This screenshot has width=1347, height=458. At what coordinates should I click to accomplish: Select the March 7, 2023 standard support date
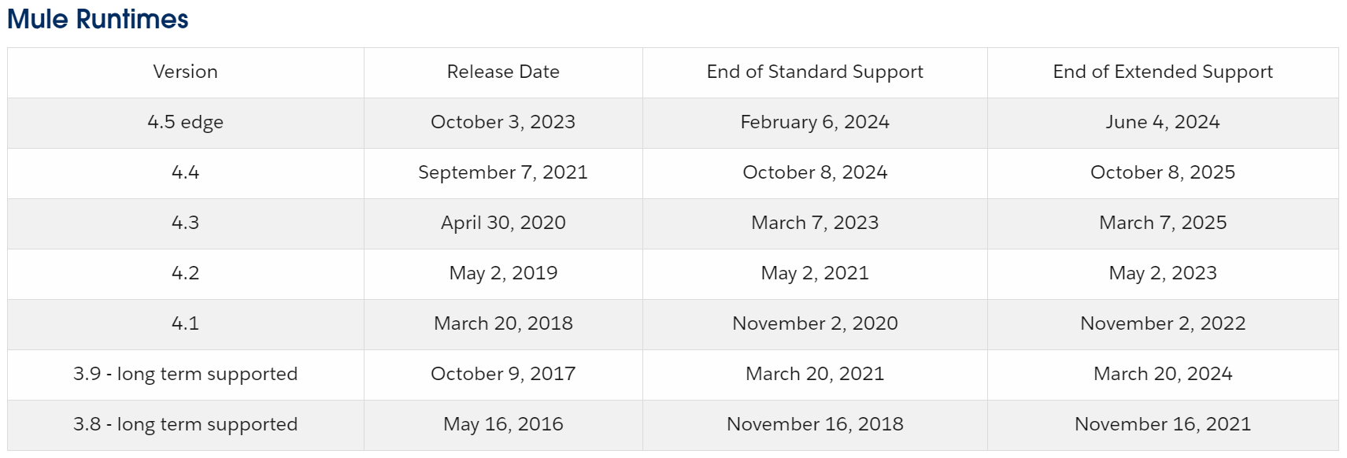click(x=815, y=223)
